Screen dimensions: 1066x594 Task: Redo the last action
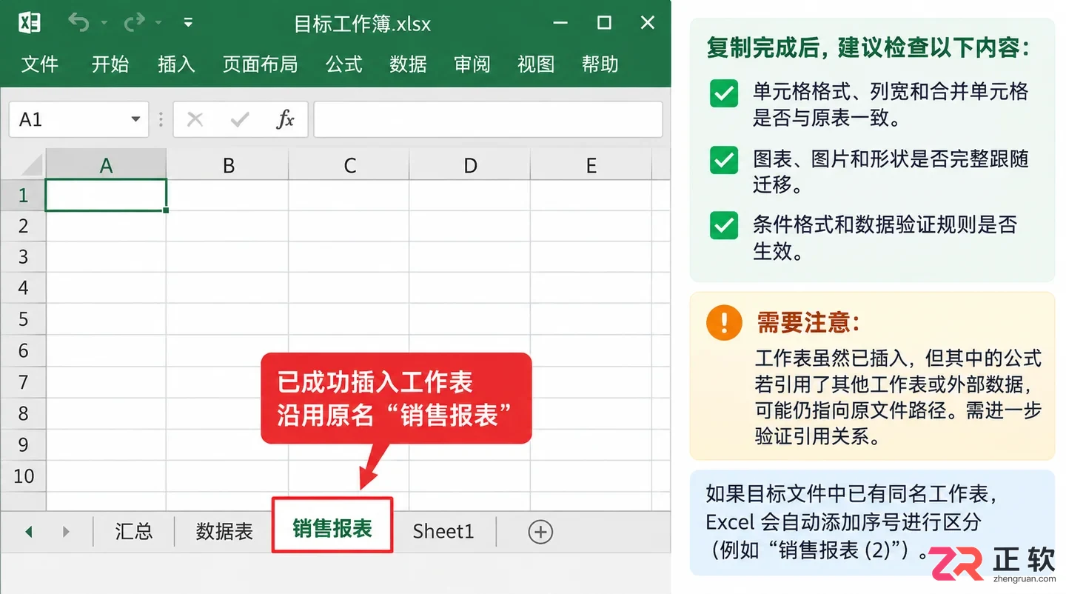tap(135, 22)
